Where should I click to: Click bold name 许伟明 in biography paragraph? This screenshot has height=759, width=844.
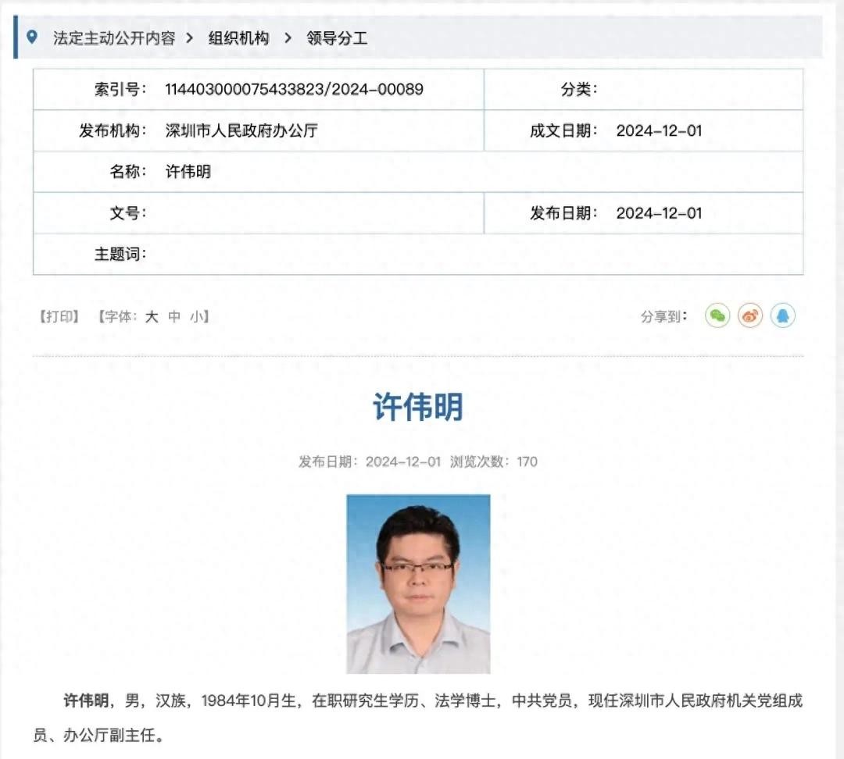[x=86, y=701]
